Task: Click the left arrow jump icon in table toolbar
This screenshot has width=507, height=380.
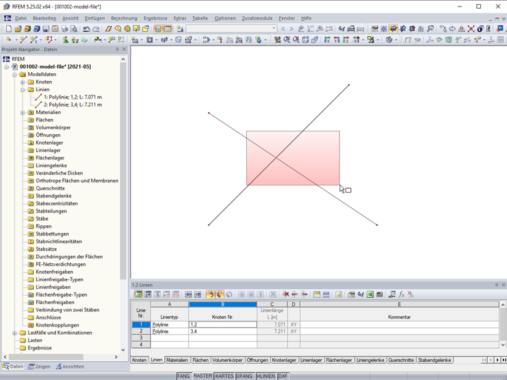Action: point(188,295)
